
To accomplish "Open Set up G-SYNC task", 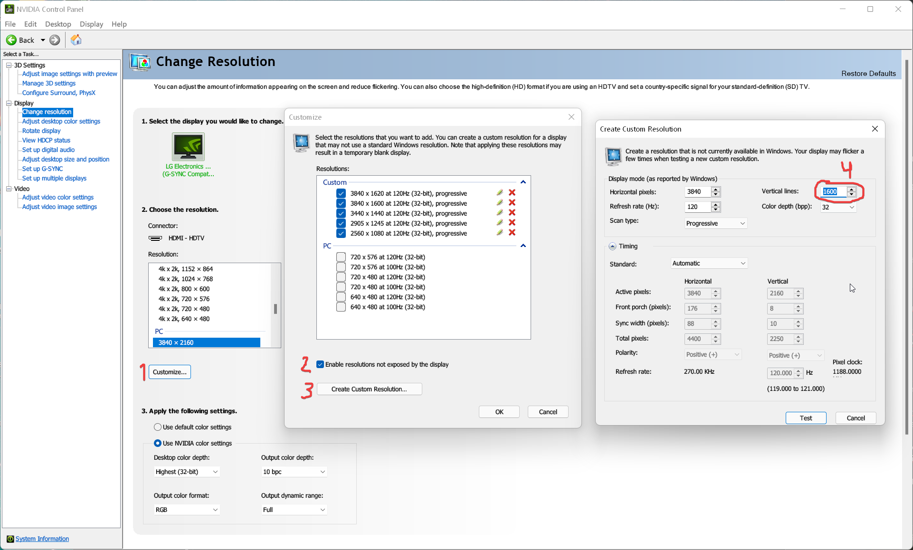I will 43,169.
